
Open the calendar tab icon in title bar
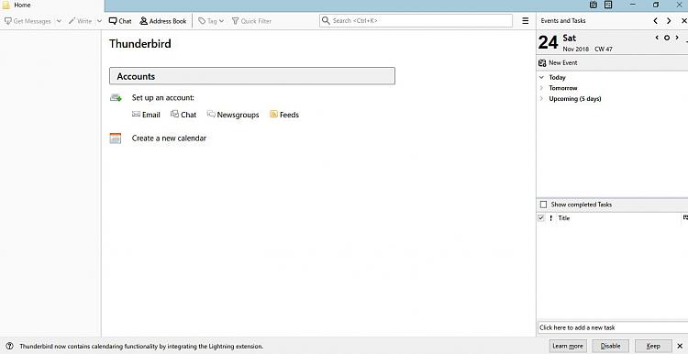coord(594,5)
